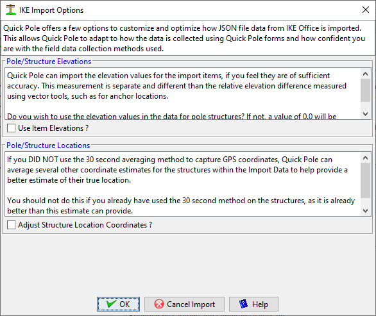
Task: Click the green checkmark icon on OK
Action: coord(111,304)
